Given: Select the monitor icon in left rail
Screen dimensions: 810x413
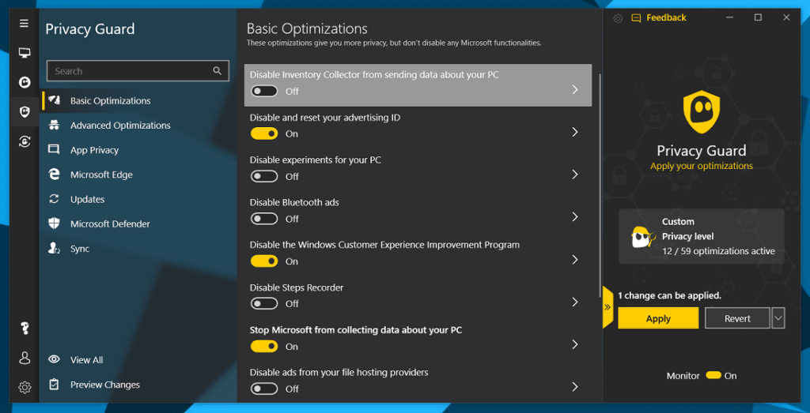Looking at the screenshot, I should click(x=25, y=53).
